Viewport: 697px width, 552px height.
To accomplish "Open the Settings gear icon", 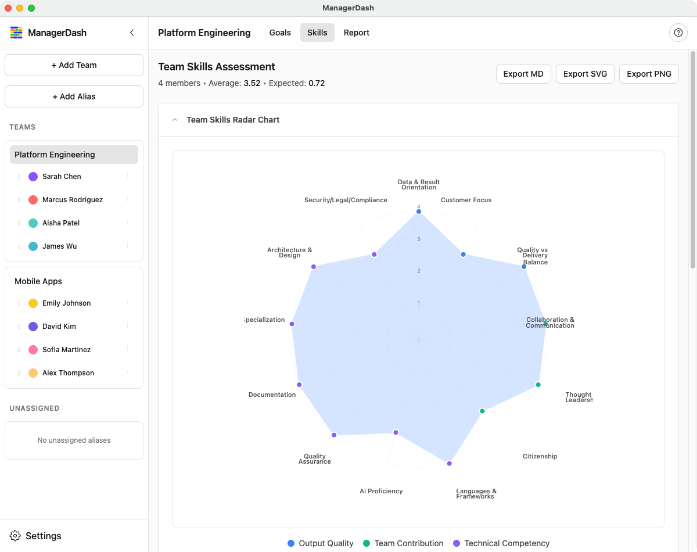I will (x=16, y=536).
